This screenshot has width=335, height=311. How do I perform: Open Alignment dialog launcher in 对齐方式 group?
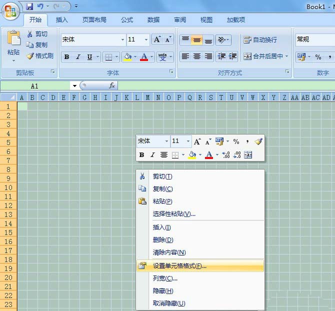click(287, 71)
